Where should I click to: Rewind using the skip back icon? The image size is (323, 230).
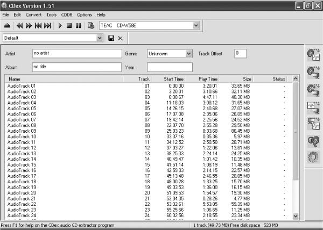(19, 26)
